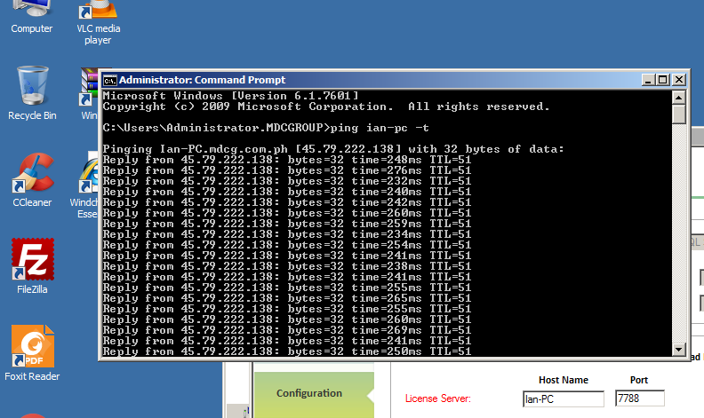The image size is (704, 418).
Task: Click the Port column label
Action: tap(639, 380)
